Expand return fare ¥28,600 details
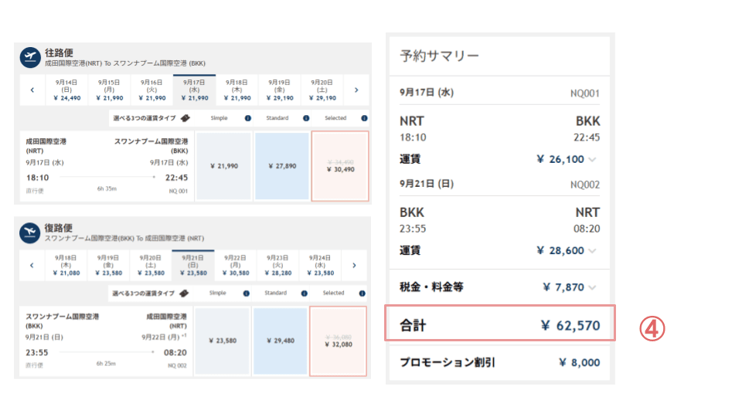Viewport: 742px width, 417px height. point(592,251)
